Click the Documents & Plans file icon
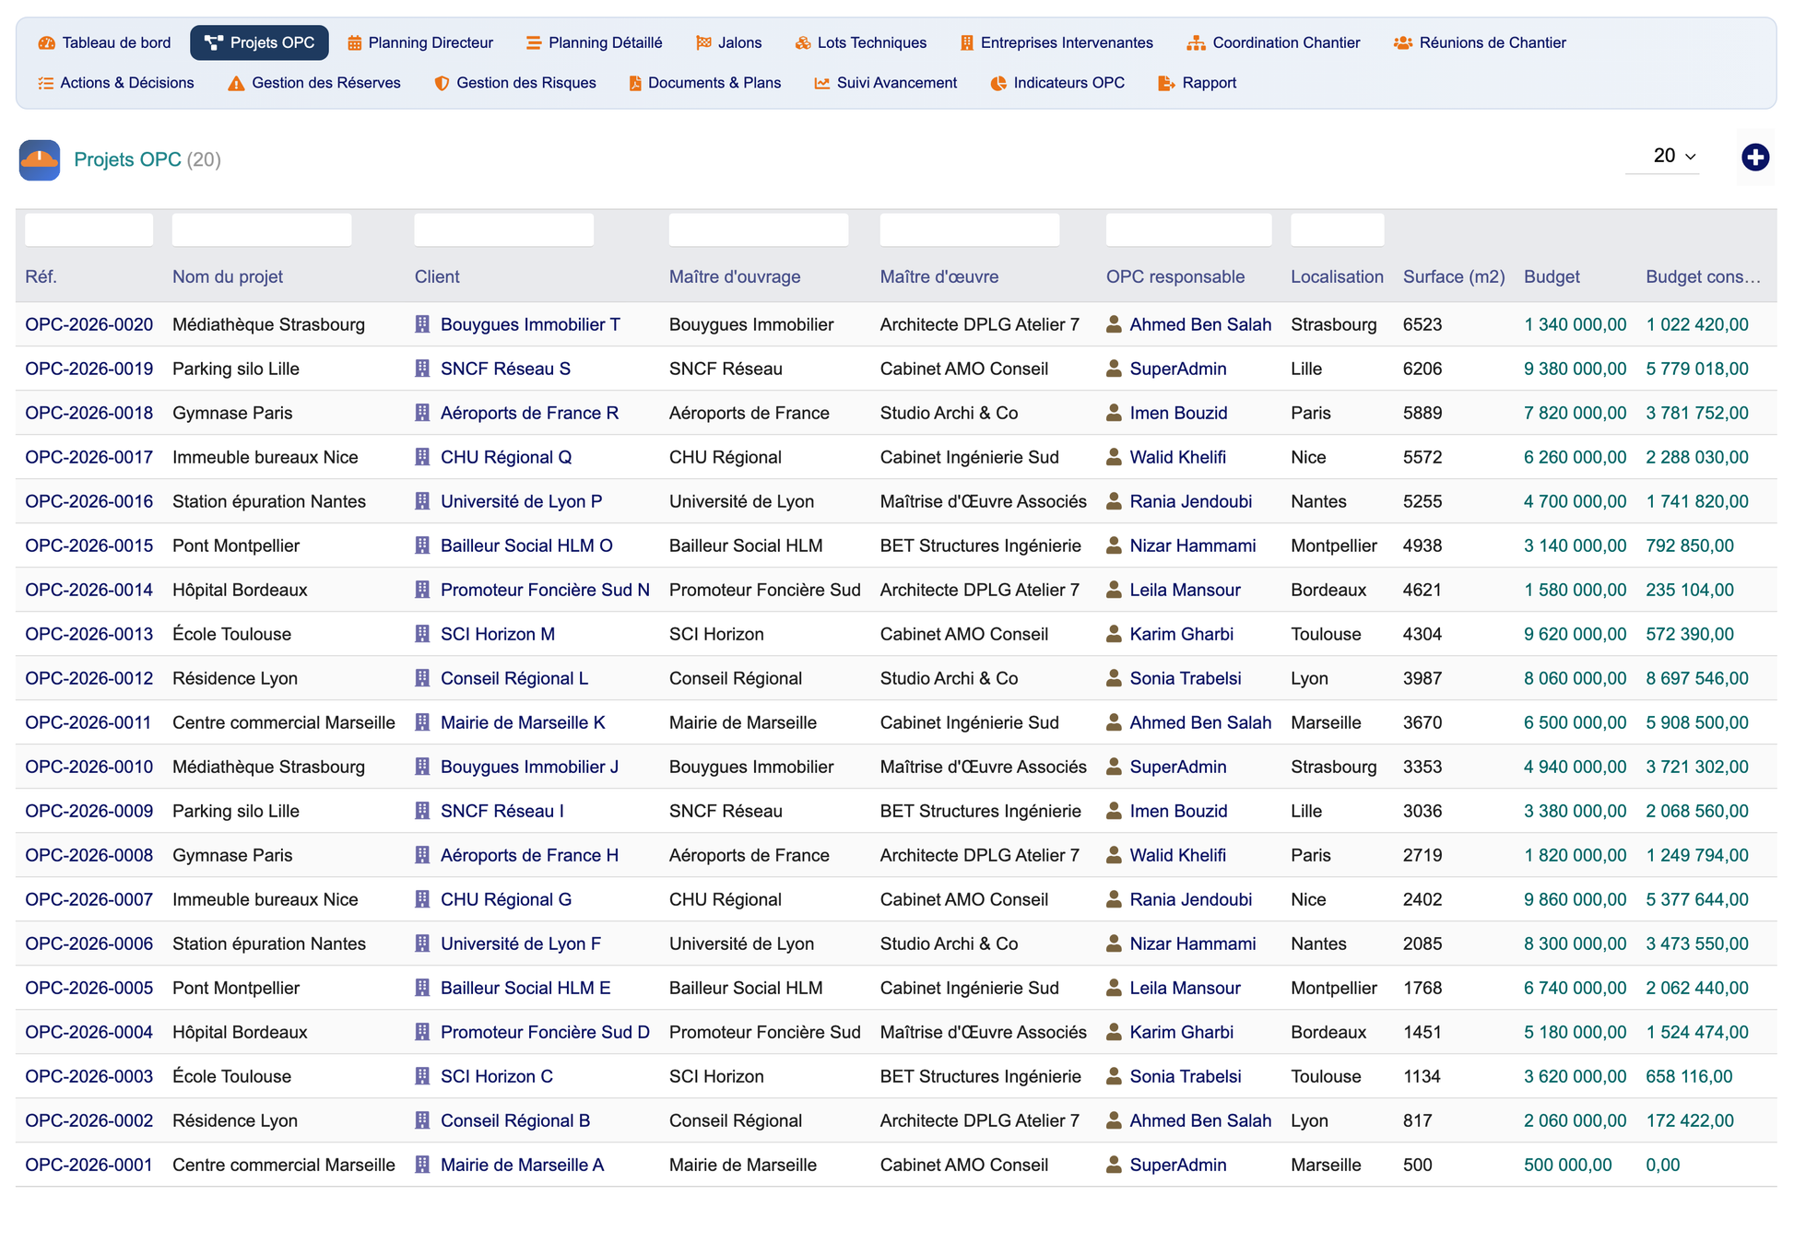This screenshot has width=1794, height=1254. 635,83
